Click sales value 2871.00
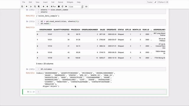This screenshot has height=106, width=189. click(x=102, y=34)
